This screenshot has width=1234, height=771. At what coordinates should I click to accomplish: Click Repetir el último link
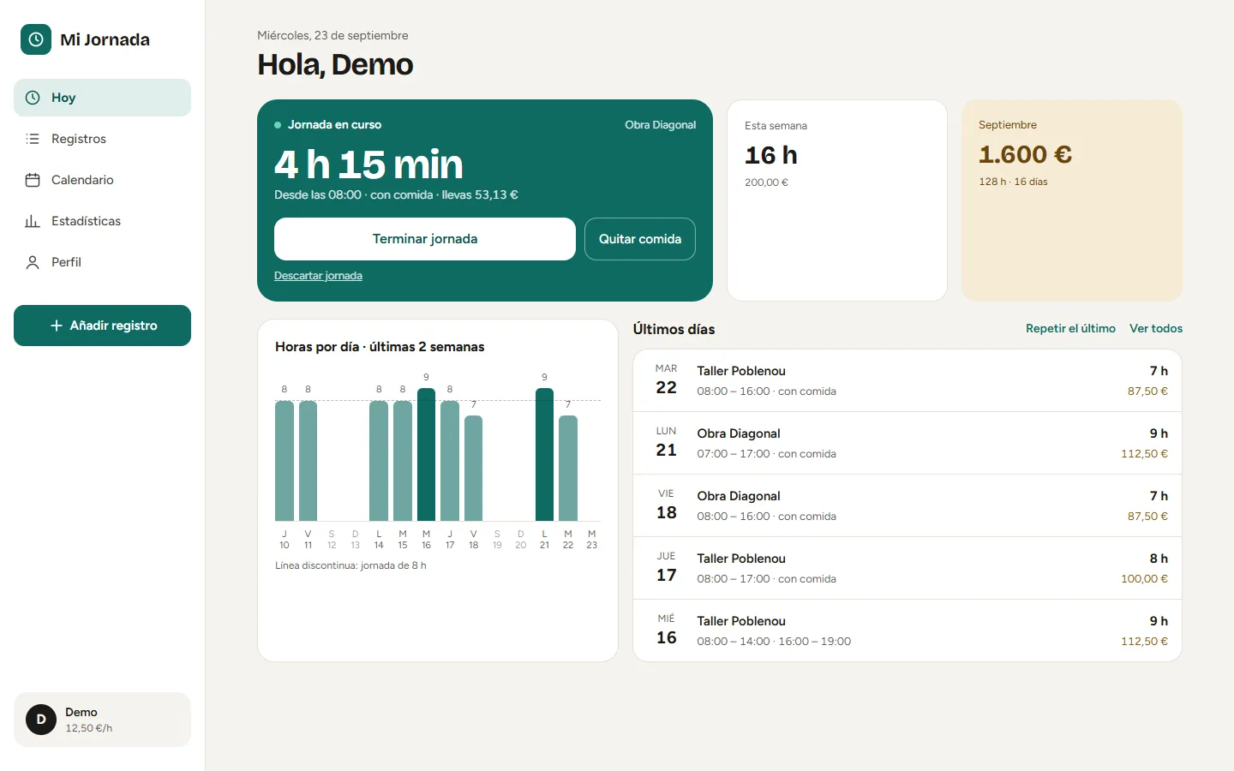[1070, 328]
